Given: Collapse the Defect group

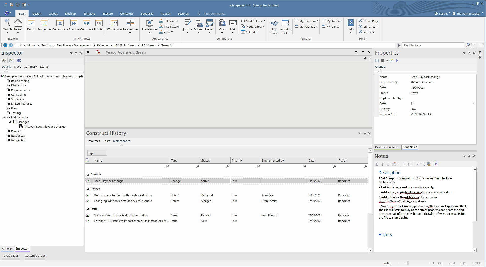Looking at the screenshot, I should [x=88, y=189].
